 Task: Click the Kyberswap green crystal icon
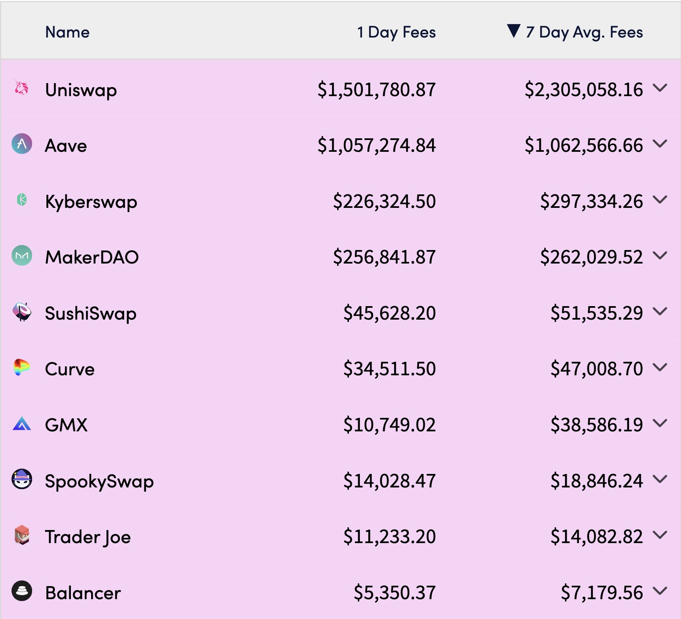22,199
